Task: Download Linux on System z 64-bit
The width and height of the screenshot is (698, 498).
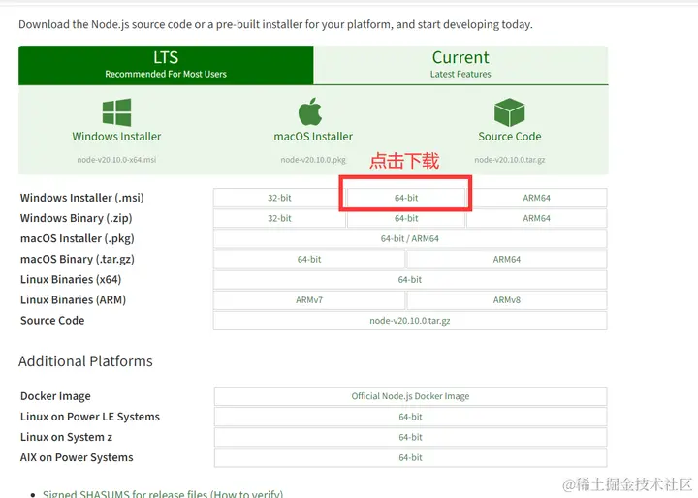Action: coord(410,437)
